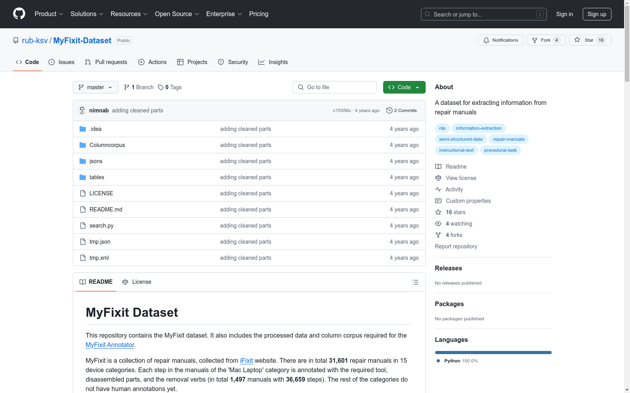
Task: Click the star icon next to 16 stars
Action: [x=438, y=212]
